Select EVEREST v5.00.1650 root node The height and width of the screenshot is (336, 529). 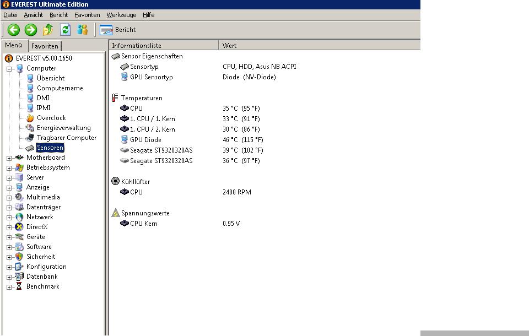click(x=44, y=58)
